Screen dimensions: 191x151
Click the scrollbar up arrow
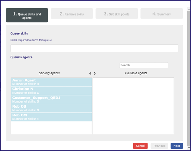pyautogui.click(x=189, y=9)
